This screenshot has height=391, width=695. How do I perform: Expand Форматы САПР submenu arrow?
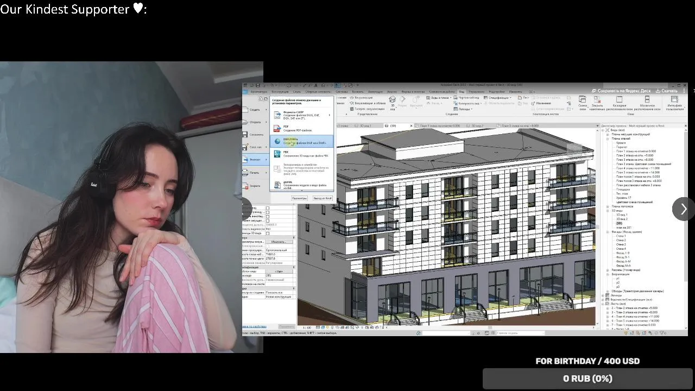click(330, 115)
